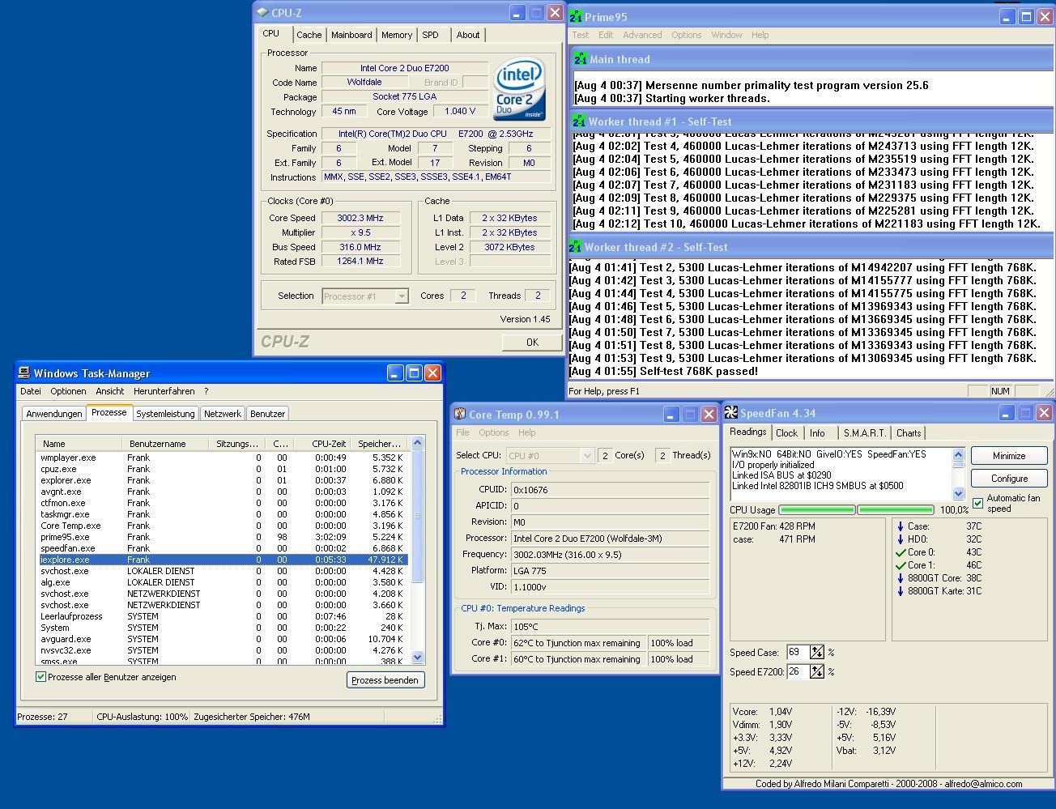Switch to CPU-Z Cache tab
1056x809 pixels.
[309, 35]
